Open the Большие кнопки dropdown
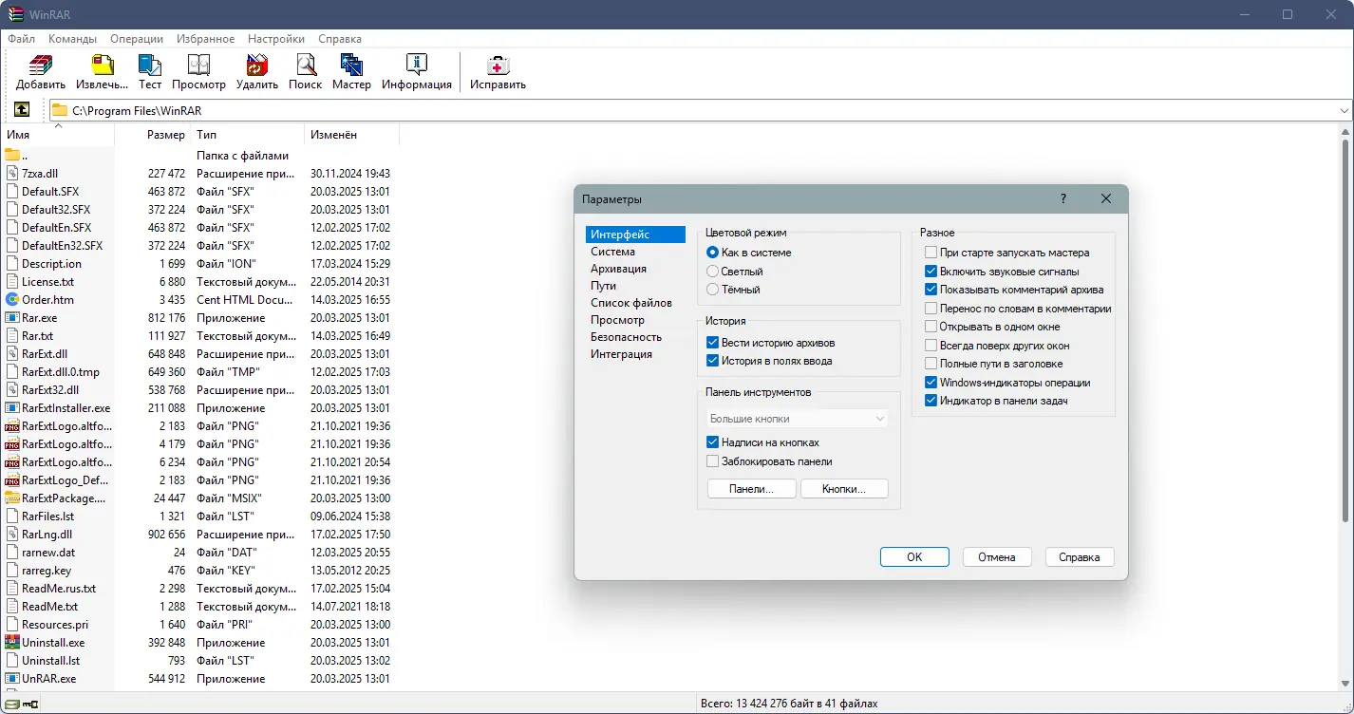This screenshot has height=714, width=1354. coord(798,418)
